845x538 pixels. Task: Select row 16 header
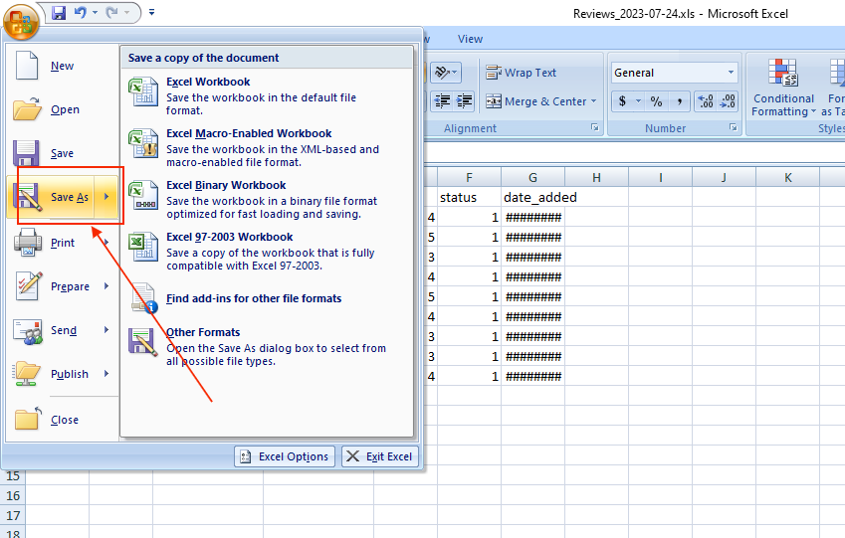tap(13, 495)
